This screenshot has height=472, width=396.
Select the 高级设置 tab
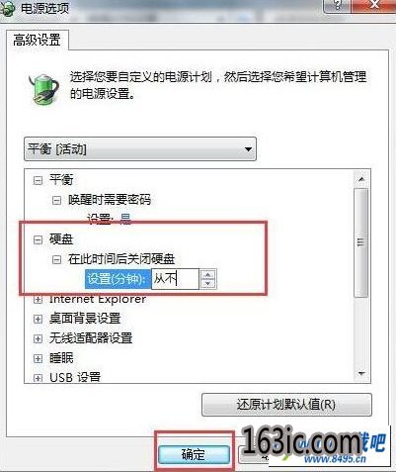coord(38,40)
